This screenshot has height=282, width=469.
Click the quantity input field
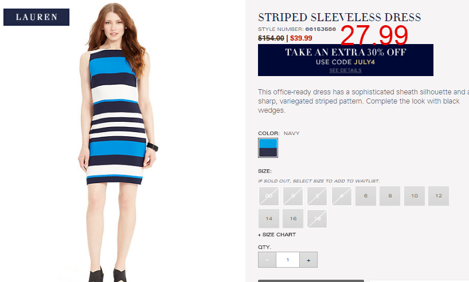(288, 260)
